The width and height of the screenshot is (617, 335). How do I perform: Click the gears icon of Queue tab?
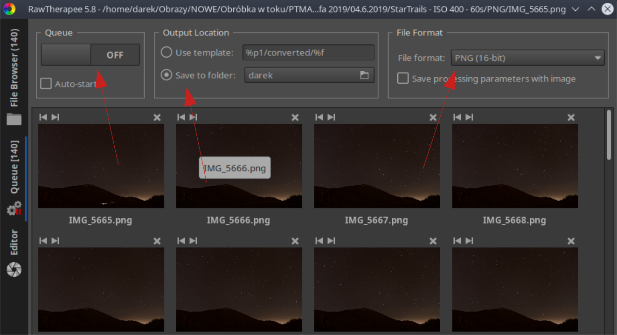point(14,208)
